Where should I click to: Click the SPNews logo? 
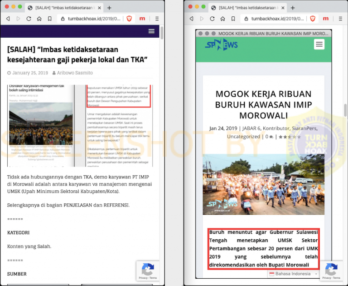(x=221, y=44)
